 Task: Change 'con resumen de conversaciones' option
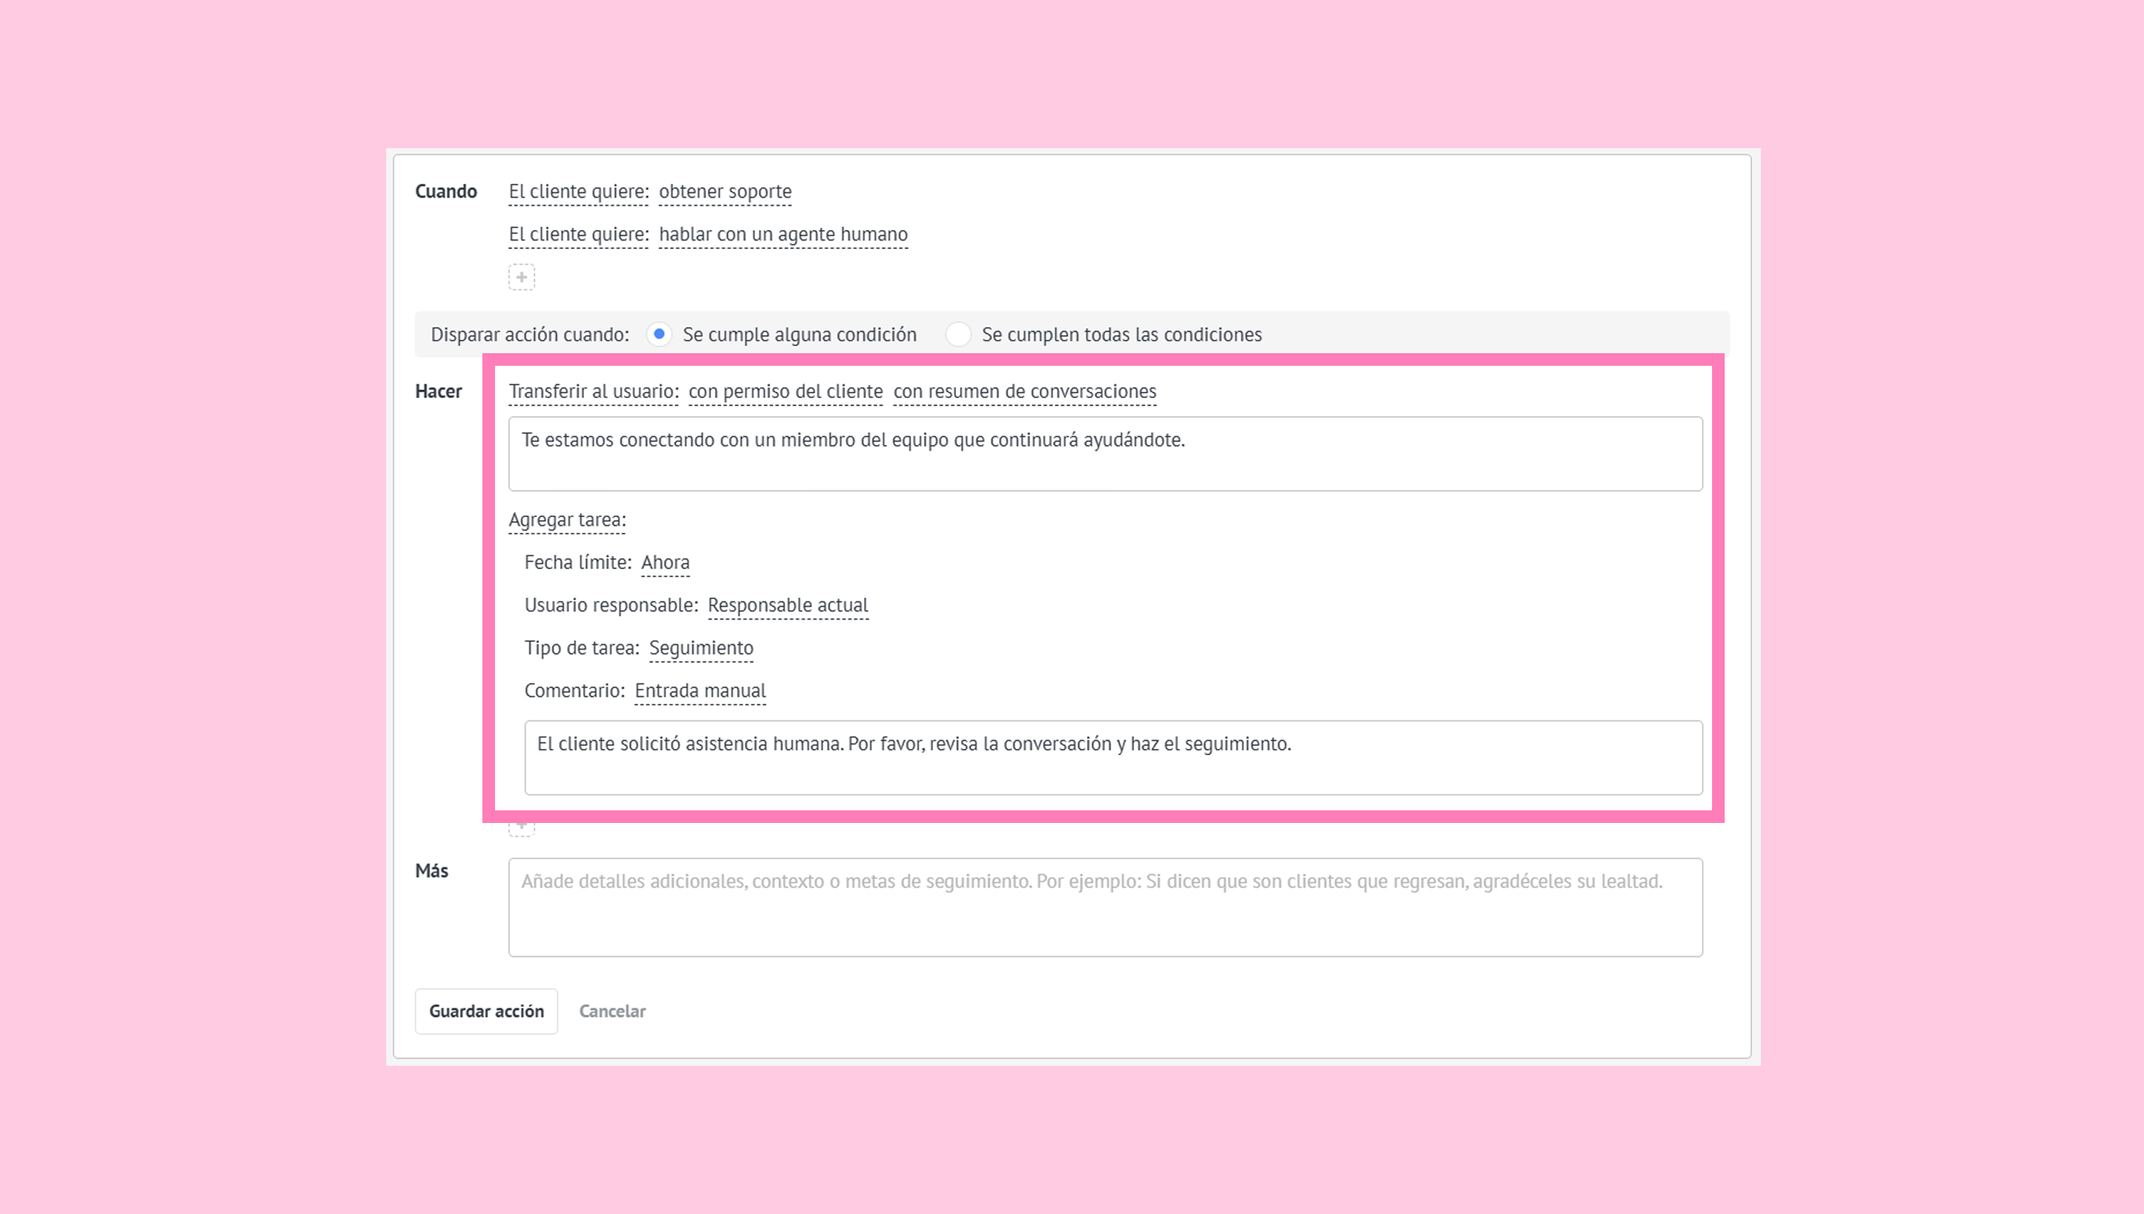1024,392
